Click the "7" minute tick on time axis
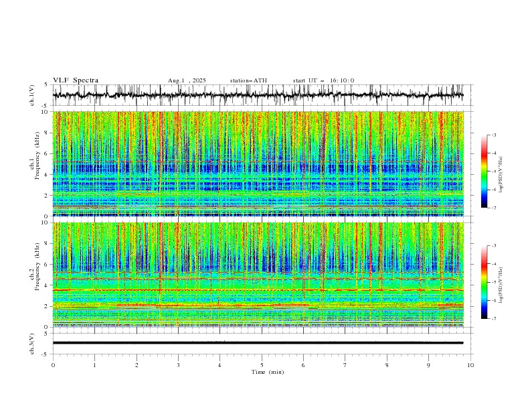The width and height of the screenshot is (530, 410). (345, 365)
